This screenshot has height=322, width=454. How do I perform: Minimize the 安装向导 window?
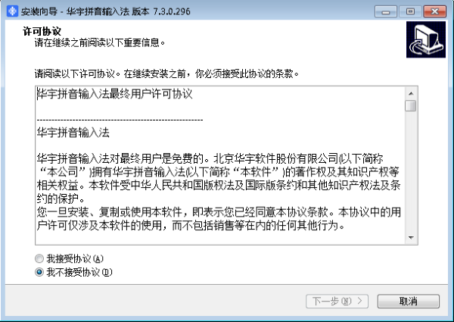[x=385, y=11]
